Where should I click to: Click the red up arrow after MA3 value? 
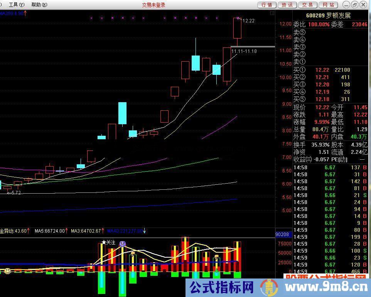103,231
